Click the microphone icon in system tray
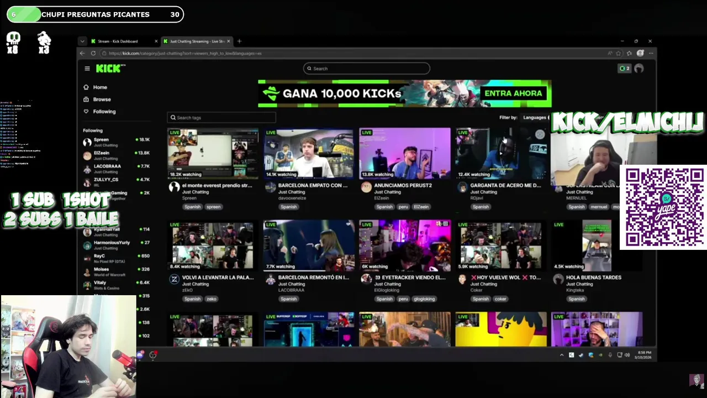The image size is (707, 398). pos(610,355)
